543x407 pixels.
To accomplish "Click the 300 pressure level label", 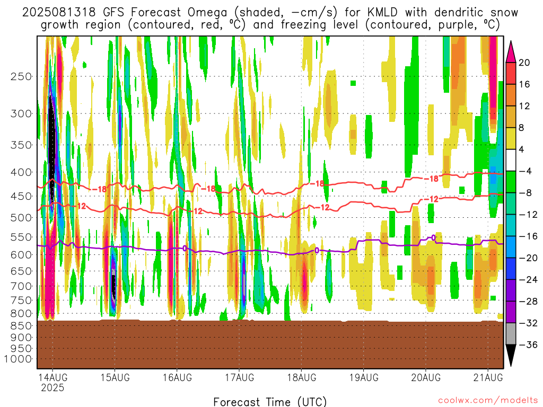I will pos(21,113).
